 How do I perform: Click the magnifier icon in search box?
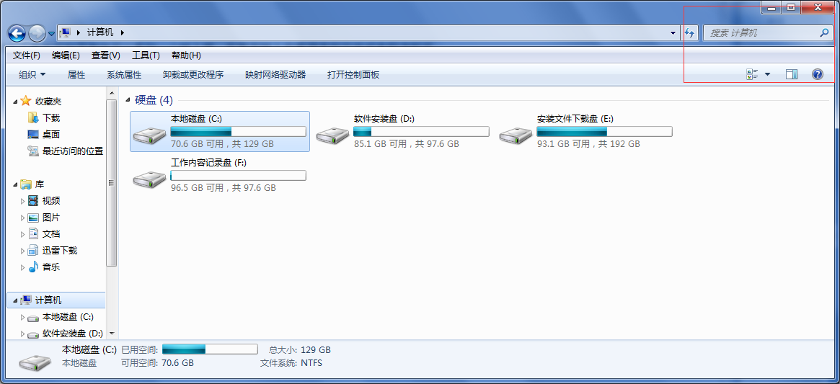pos(824,32)
